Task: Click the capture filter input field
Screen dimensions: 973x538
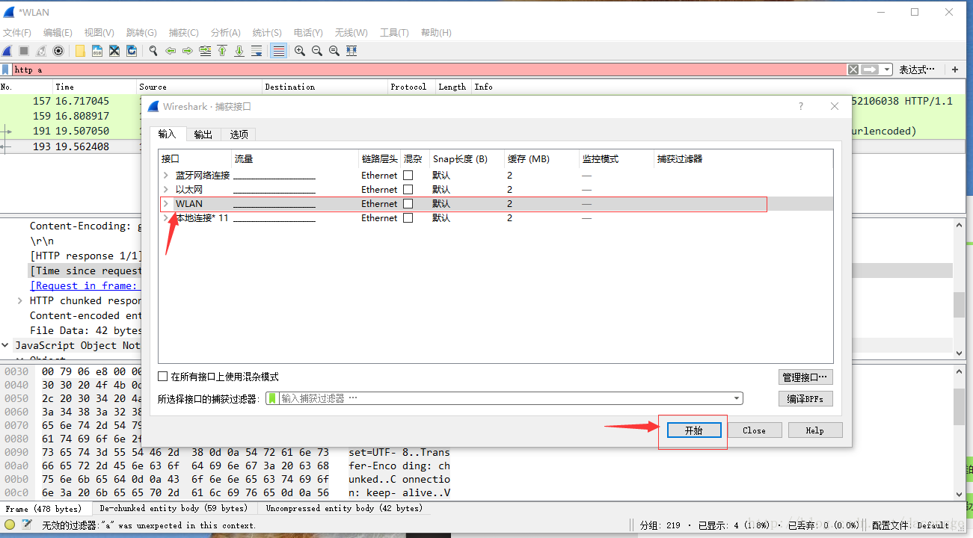Action: coord(506,398)
